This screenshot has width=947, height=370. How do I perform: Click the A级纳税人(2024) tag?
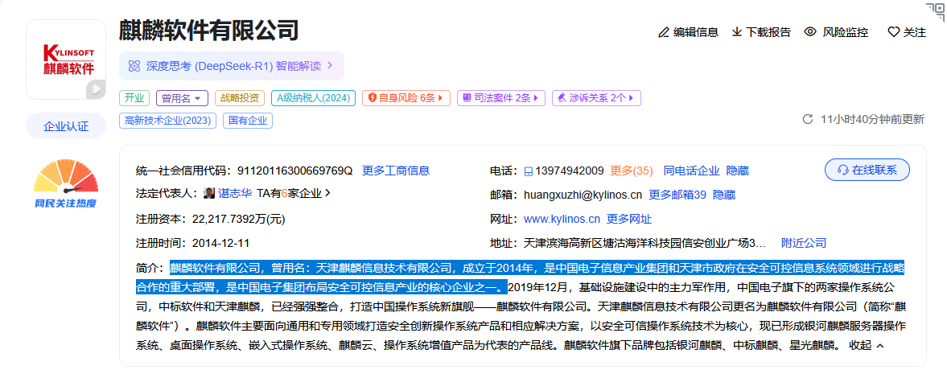click(x=313, y=98)
